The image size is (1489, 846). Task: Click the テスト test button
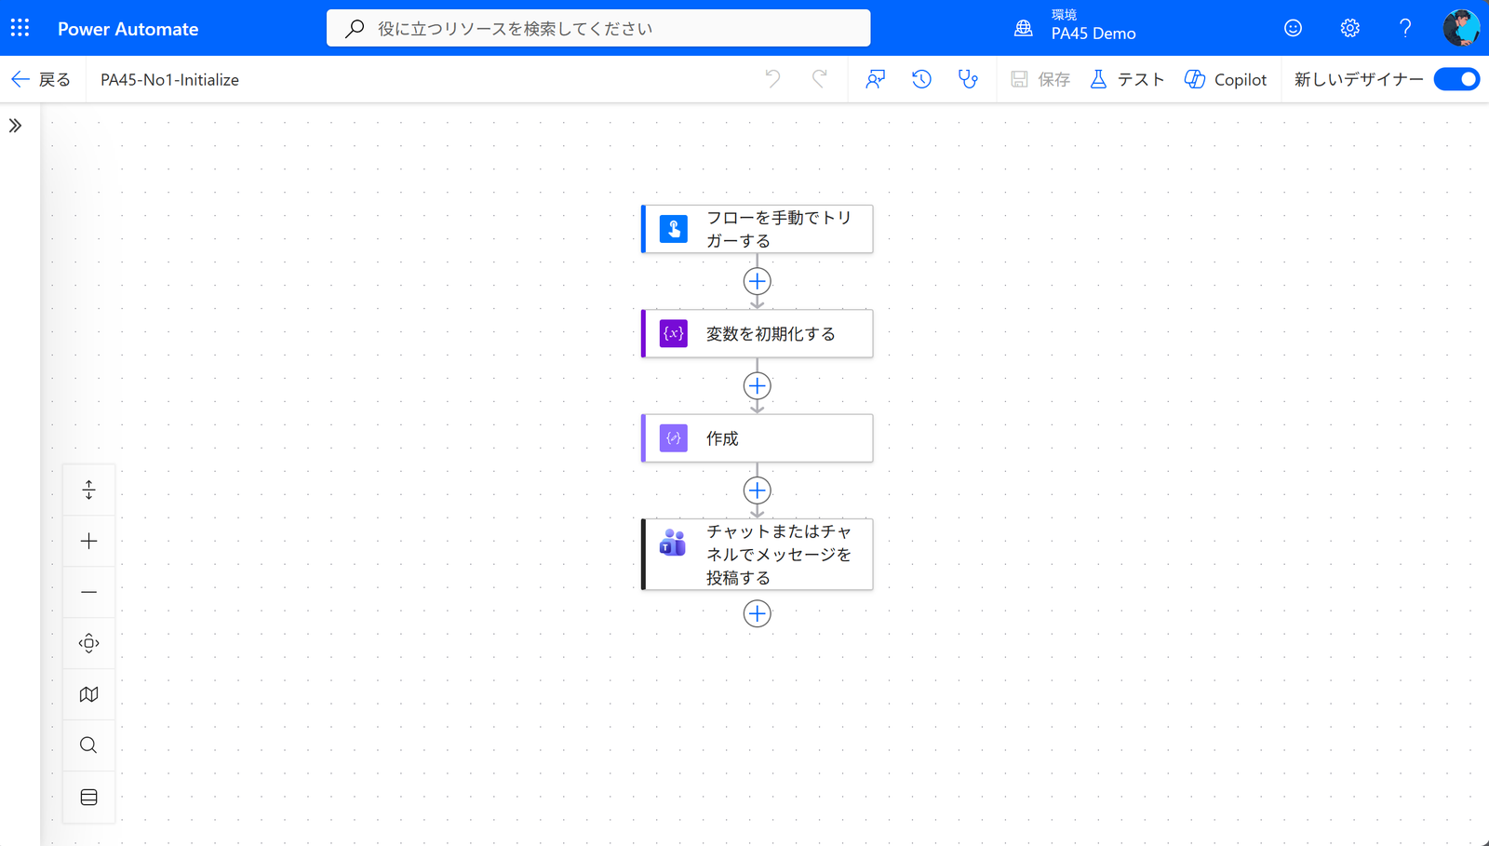pos(1127,80)
